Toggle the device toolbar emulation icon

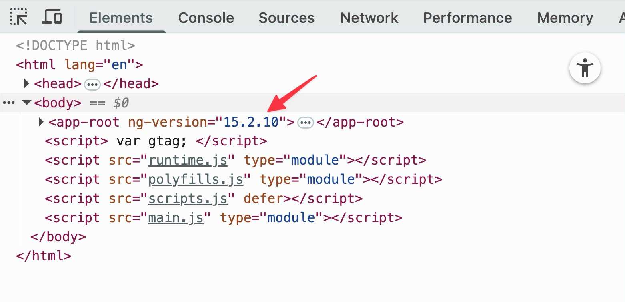coord(52,17)
